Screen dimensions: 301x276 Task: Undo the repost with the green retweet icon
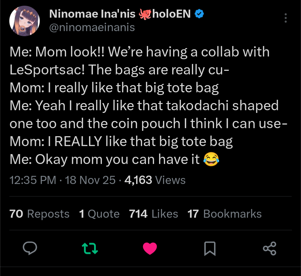[x=90, y=248]
